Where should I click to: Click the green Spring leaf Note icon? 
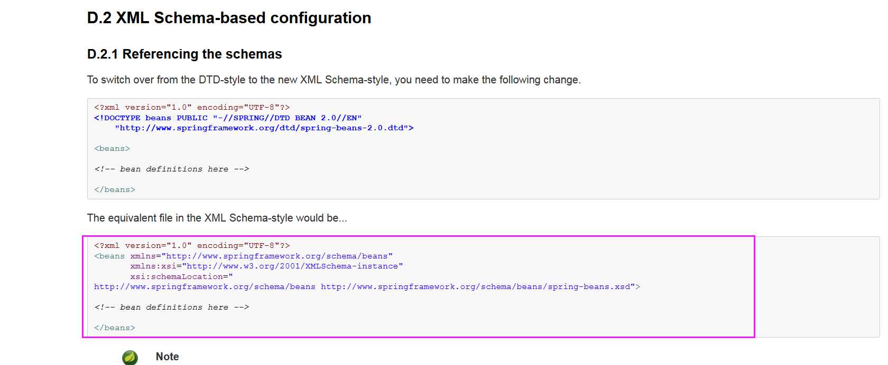(130, 357)
